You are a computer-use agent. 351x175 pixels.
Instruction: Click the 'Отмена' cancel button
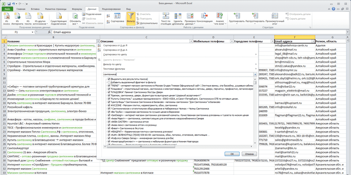pyautogui.click(x=249, y=154)
